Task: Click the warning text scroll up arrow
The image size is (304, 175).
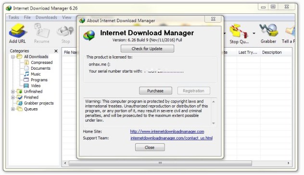Action: [x=214, y=102]
